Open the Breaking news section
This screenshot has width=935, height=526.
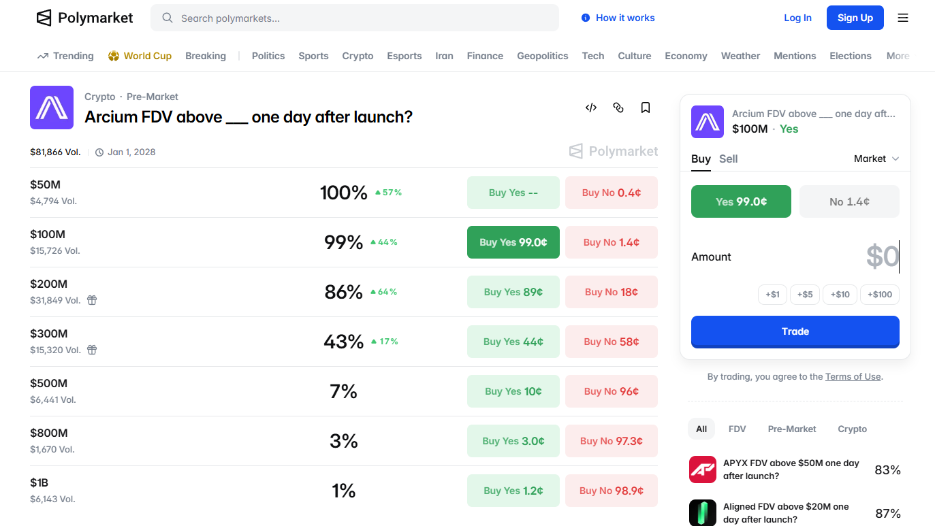click(206, 56)
